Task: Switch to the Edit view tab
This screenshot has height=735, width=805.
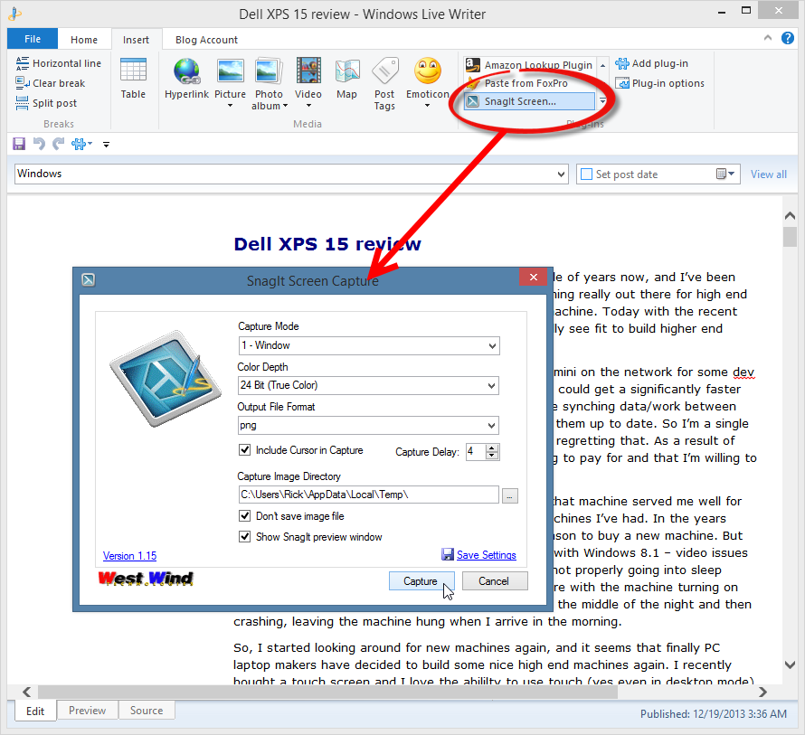Action: pos(35,711)
